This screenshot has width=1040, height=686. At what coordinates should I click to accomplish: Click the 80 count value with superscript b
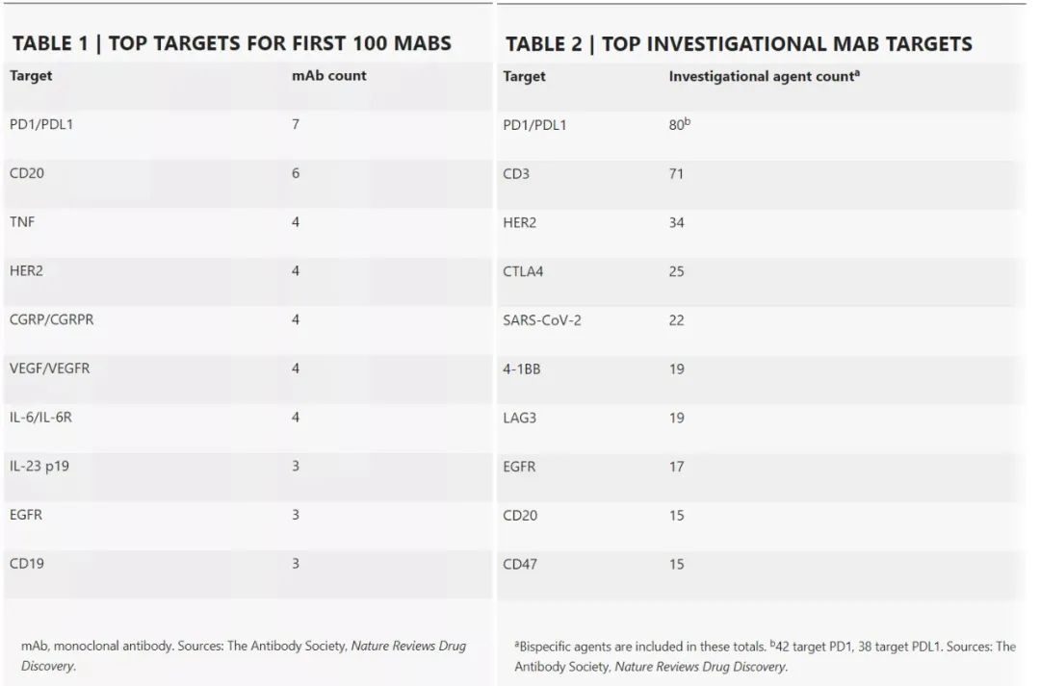[x=680, y=125]
